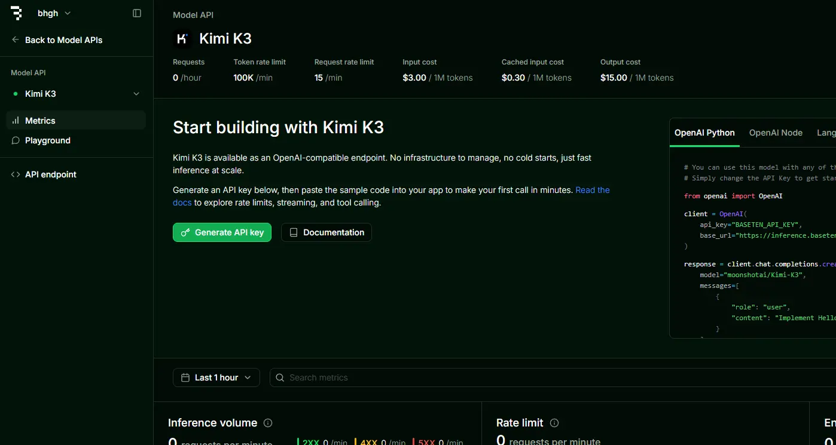Collapse the sidebar panel icon
Image resolution: width=836 pixels, height=445 pixels.
(137, 13)
